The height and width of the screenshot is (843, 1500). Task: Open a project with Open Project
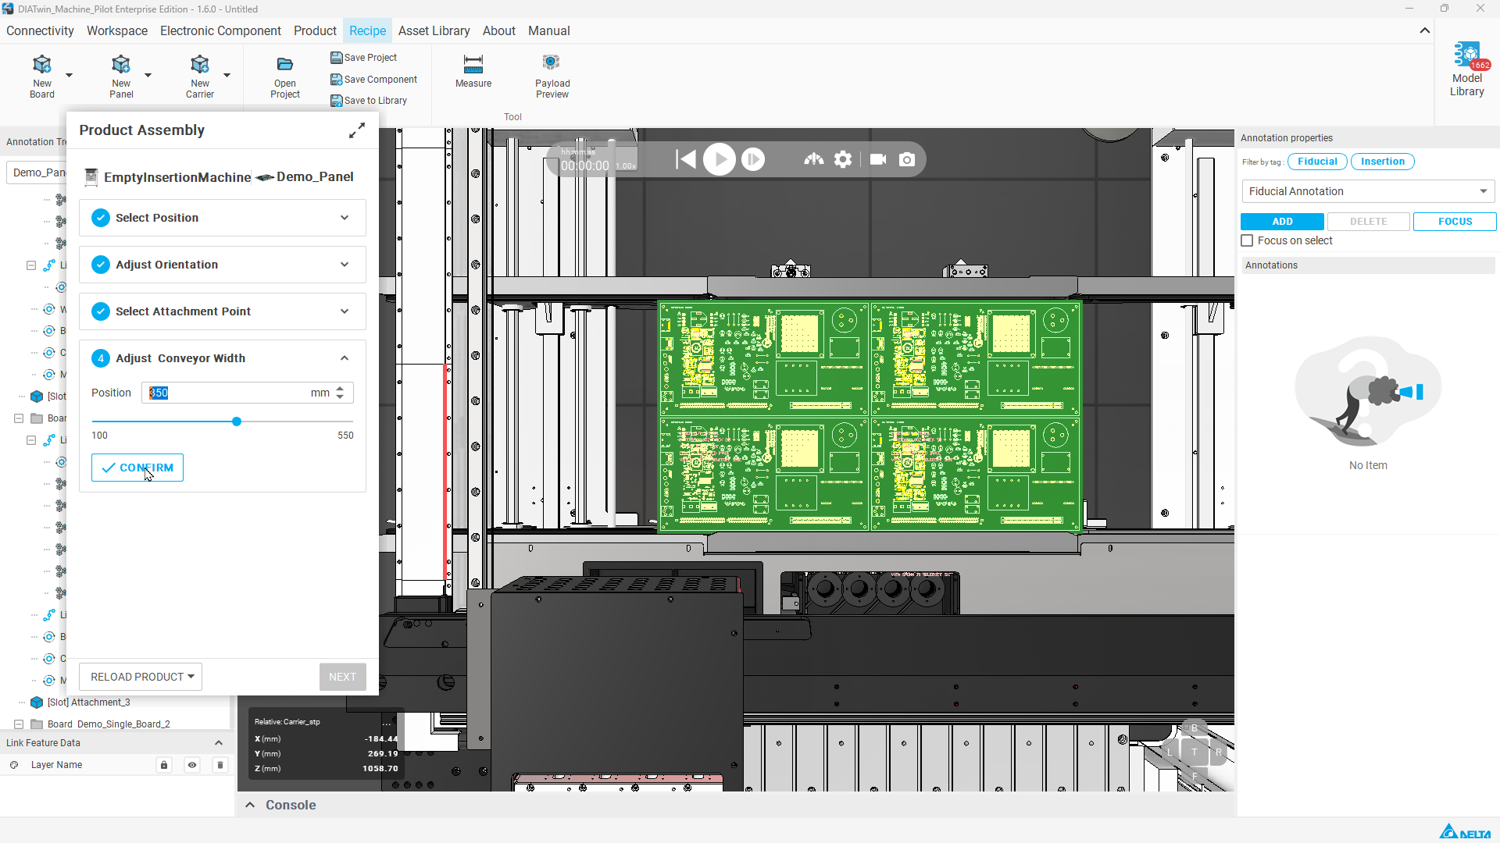tap(285, 77)
